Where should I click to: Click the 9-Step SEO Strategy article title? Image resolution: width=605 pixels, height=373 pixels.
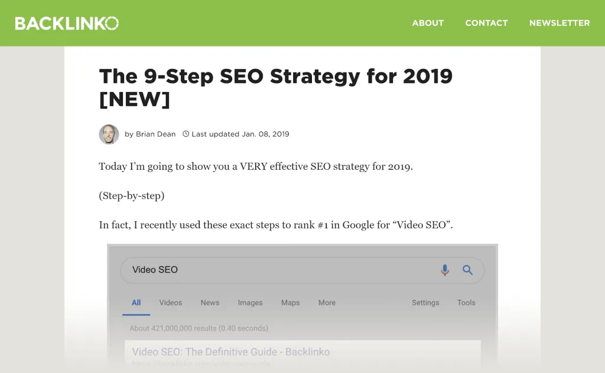pos(275,87)
